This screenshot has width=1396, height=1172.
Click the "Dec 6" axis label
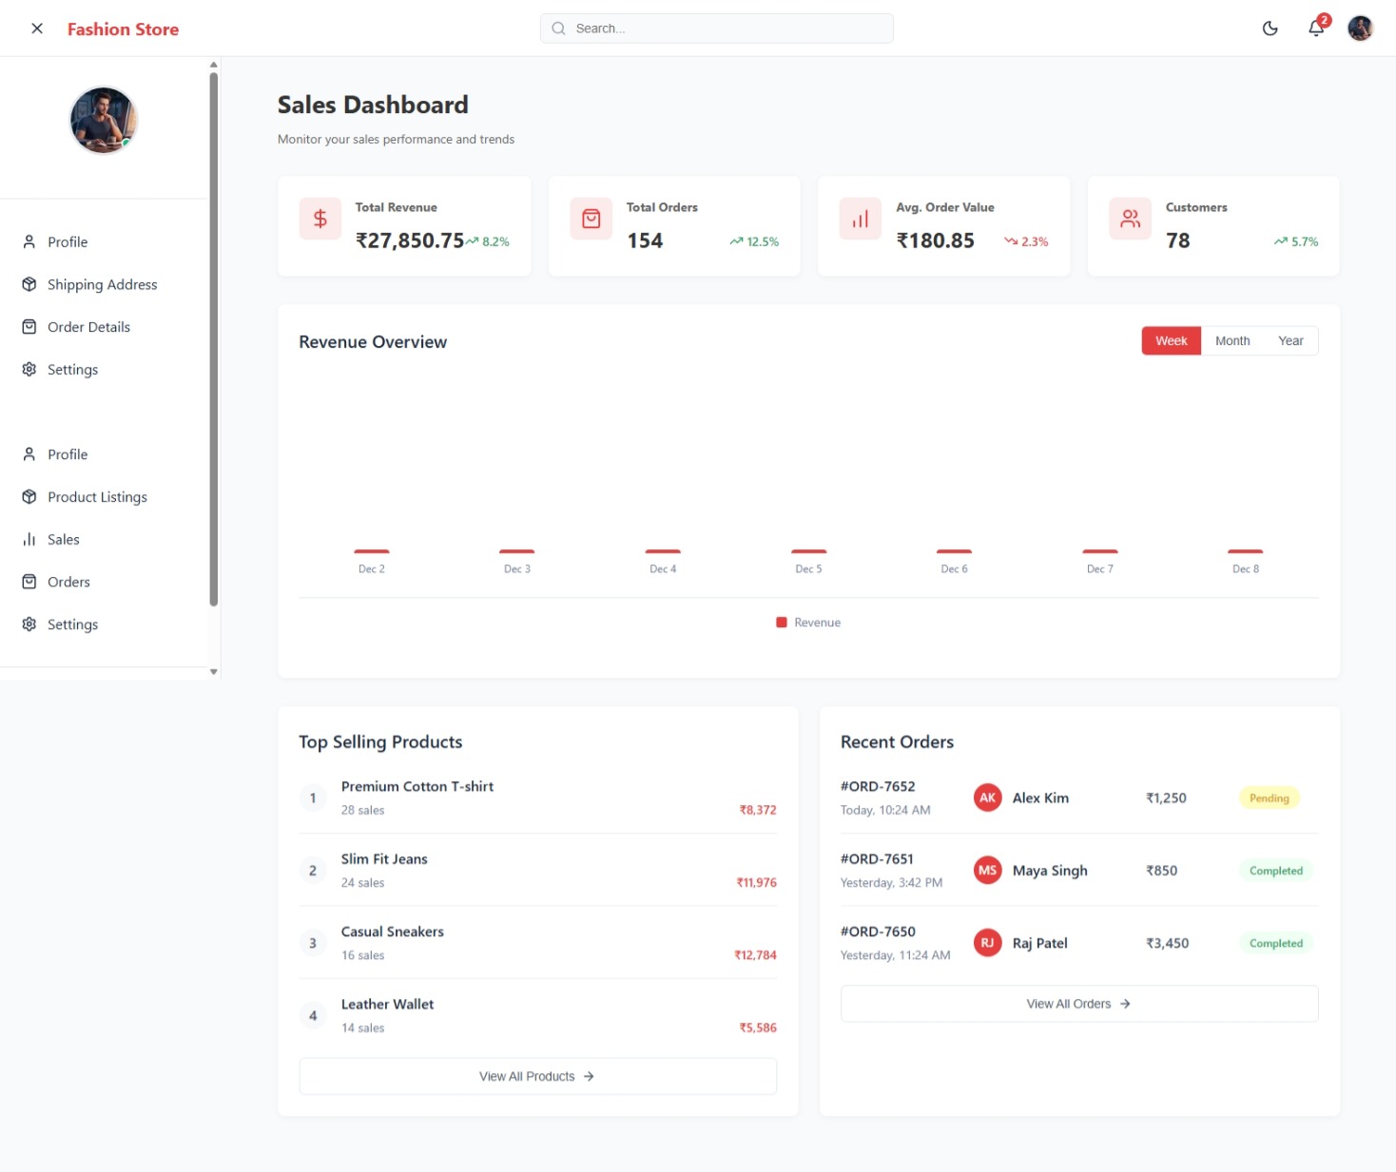click(x=955, y=569)
